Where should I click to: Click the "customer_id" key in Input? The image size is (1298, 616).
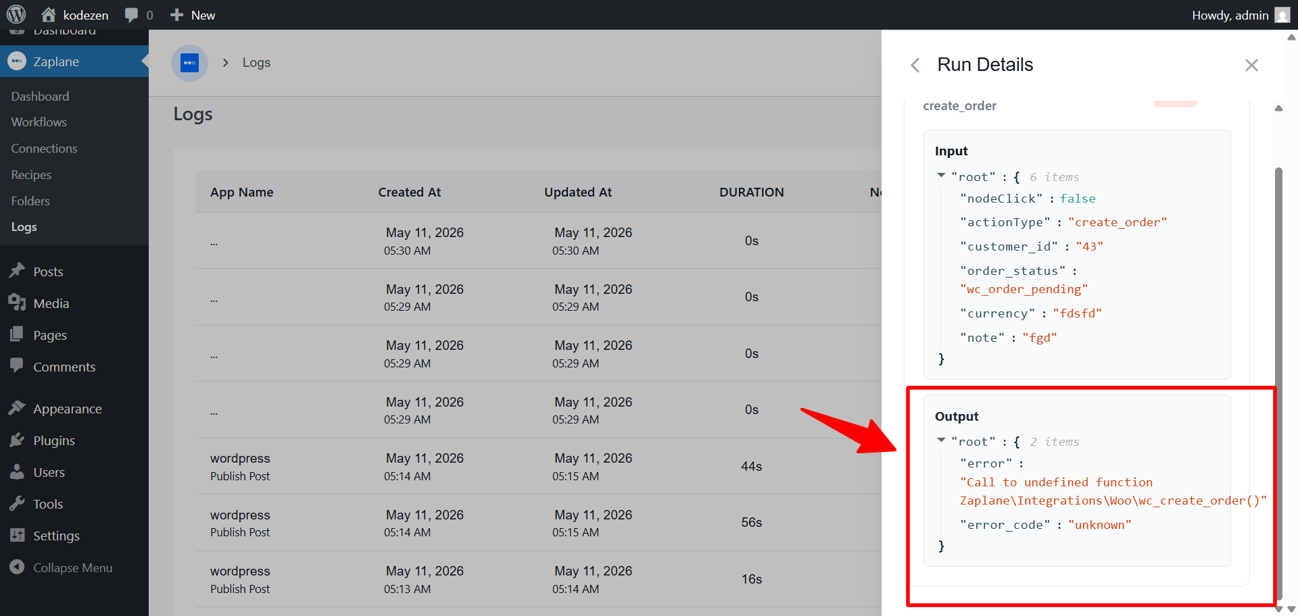click(x=1009, y=247)
